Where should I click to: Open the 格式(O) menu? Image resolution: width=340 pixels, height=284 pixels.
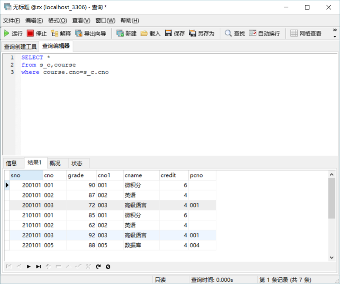point(57,21)
